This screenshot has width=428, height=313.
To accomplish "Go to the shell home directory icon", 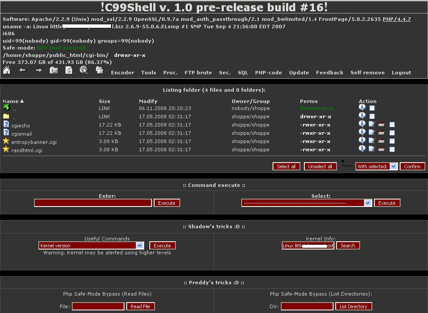I will pyautogui.click(x=7, y=70).
